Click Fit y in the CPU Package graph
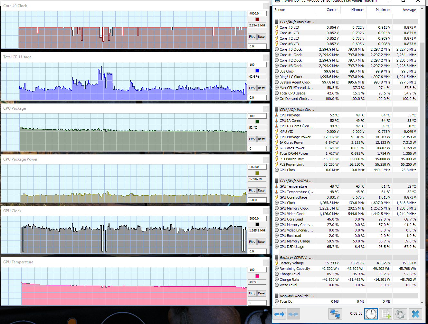 pos(252,139)
